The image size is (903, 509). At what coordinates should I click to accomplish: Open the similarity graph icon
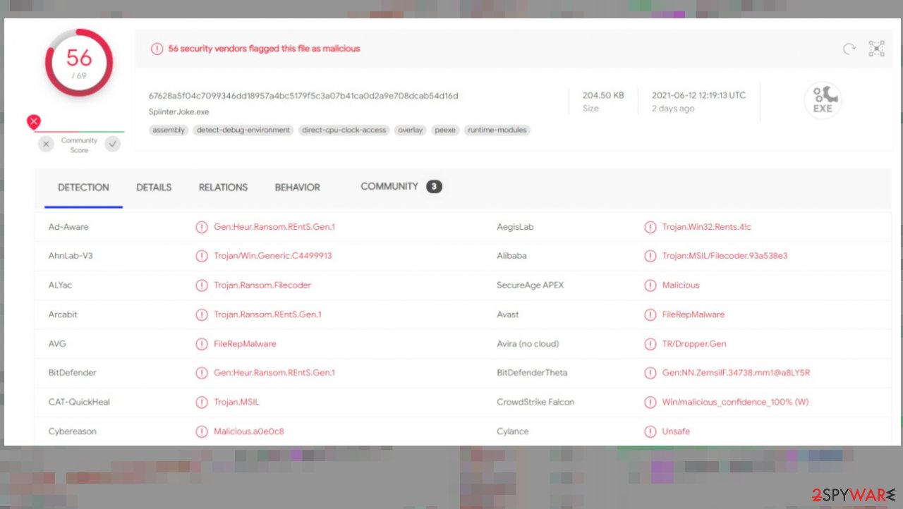[876, 49]
